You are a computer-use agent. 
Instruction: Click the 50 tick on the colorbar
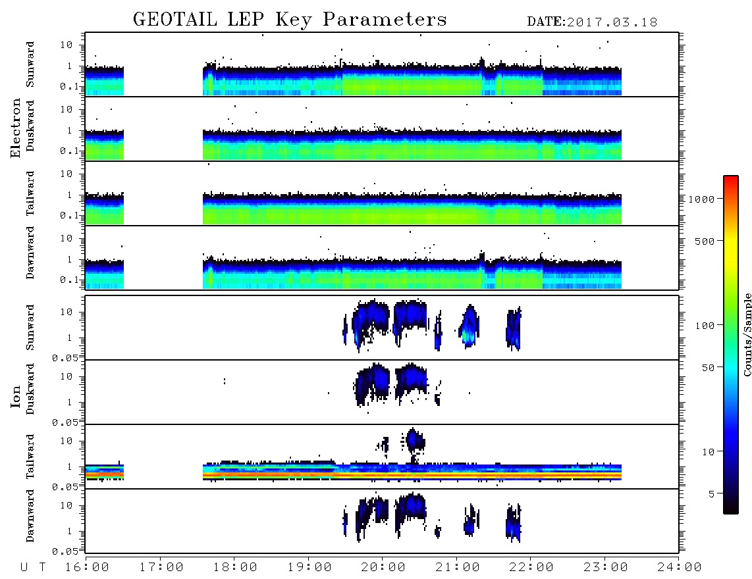coord(708,368)
